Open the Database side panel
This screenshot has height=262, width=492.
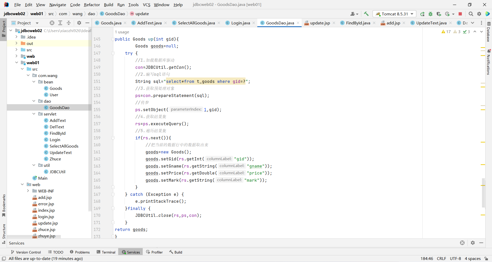tap(489, 32)
